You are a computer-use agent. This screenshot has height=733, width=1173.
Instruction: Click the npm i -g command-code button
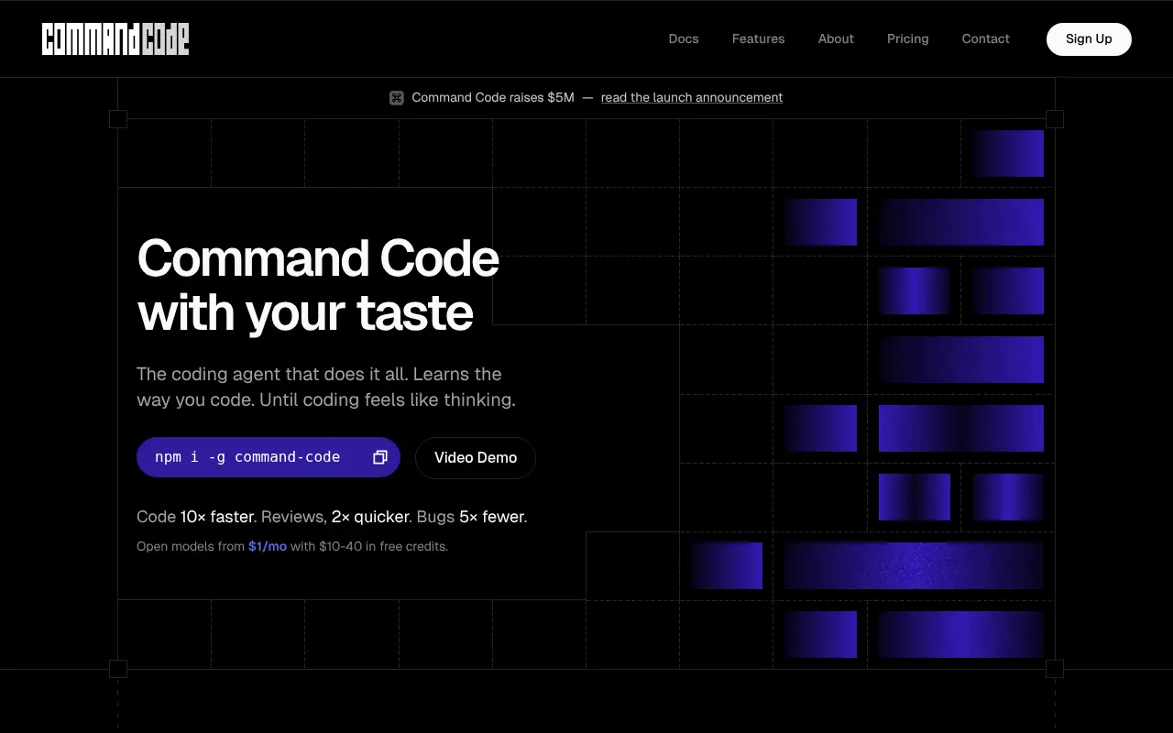(x=269, y=457)
